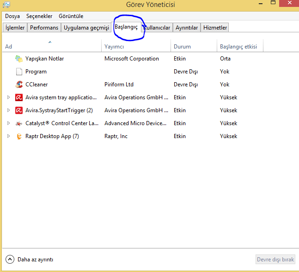The width and height of the screenshot is (299, 272).
Task: Maximize the Görev Yöneticisi window
Action: 273,3
